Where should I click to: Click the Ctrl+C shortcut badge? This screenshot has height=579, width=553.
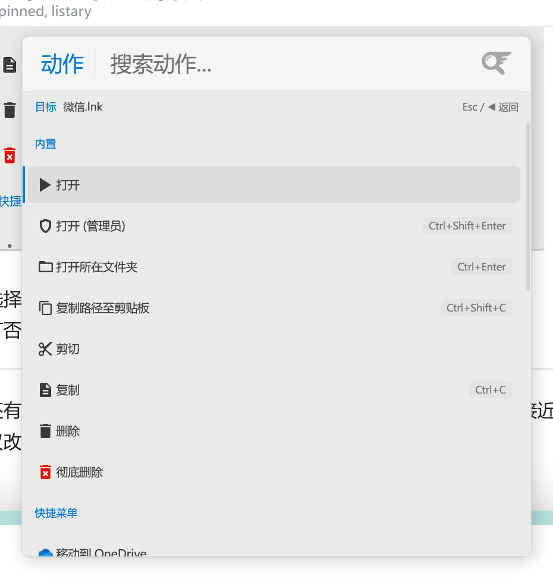click(490, 389)
